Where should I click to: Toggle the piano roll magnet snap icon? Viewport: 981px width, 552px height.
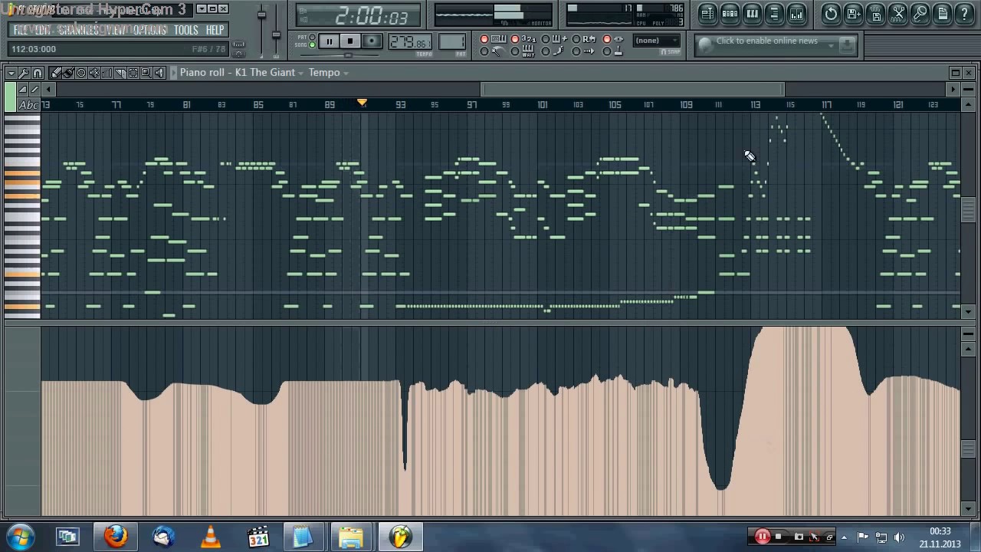(x=37, y=73)
